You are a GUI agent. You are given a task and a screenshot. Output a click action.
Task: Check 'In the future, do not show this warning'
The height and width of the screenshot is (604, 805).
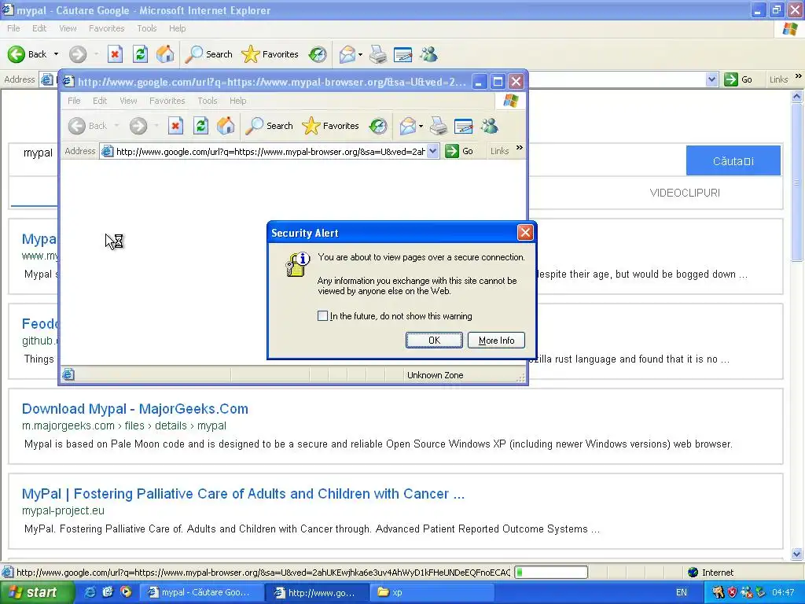(322, 316)
